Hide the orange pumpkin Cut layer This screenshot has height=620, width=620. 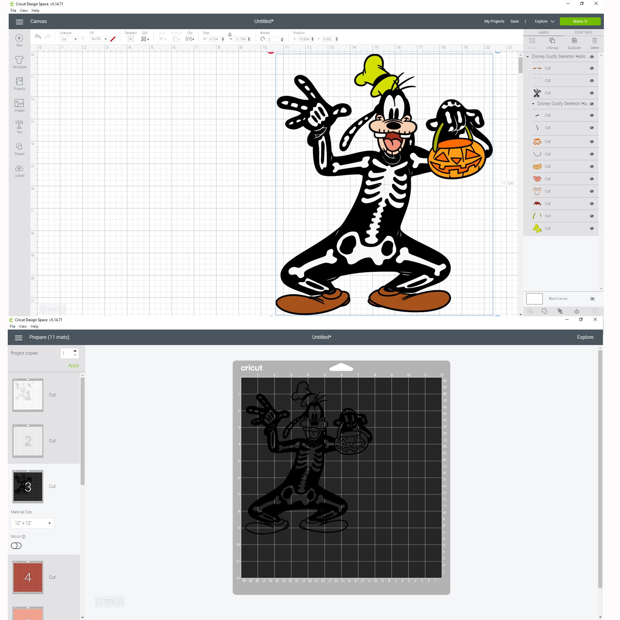click(592, 166)
